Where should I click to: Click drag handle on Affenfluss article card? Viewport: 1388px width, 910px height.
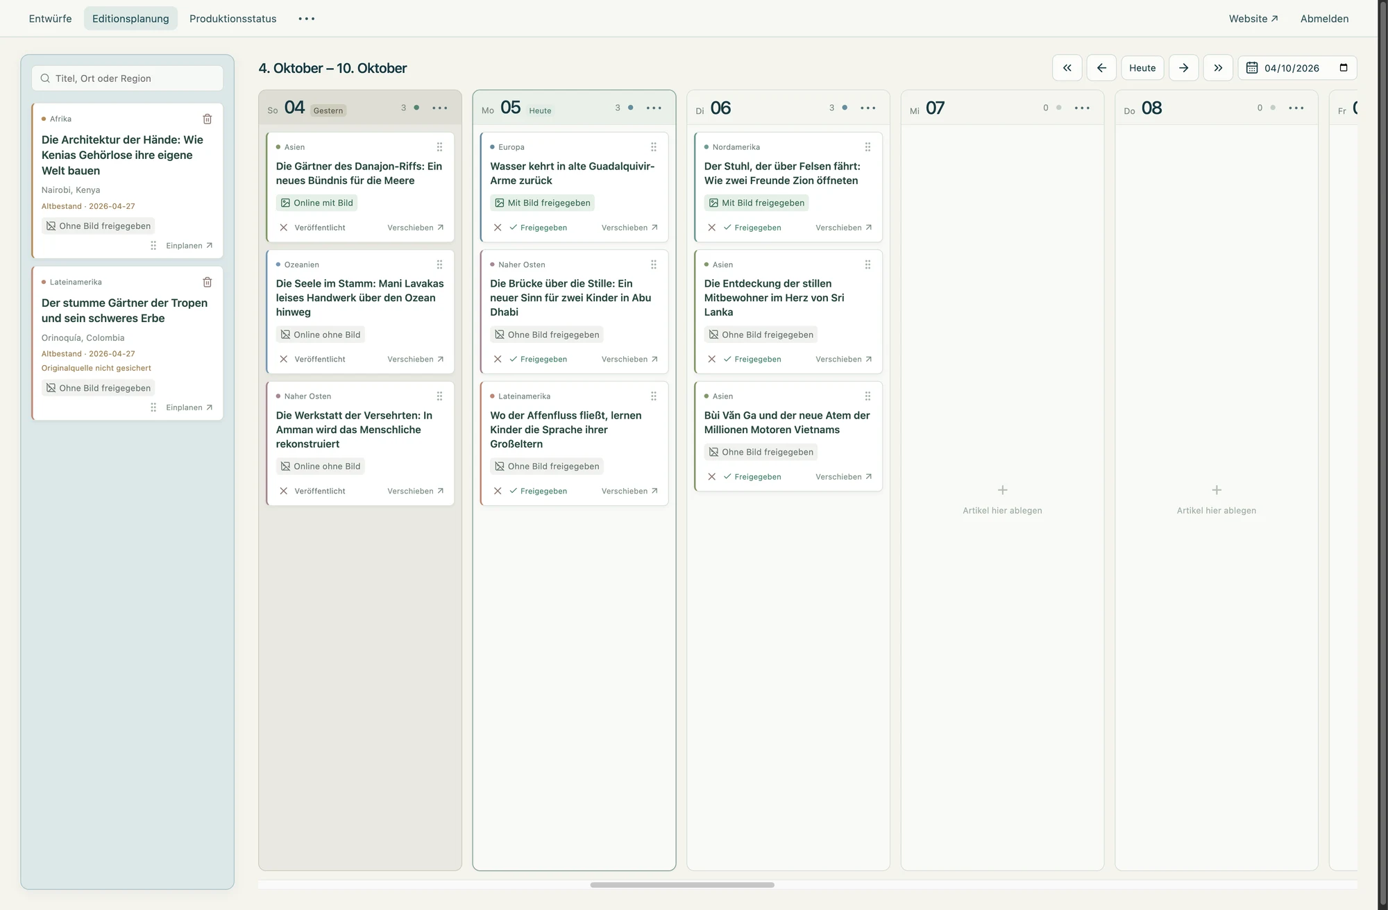click(x=653, y=396)
